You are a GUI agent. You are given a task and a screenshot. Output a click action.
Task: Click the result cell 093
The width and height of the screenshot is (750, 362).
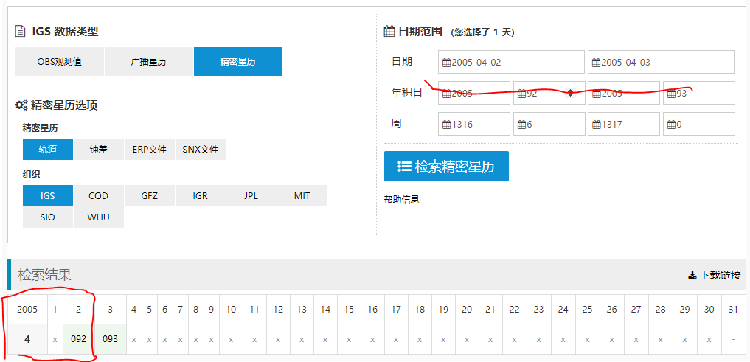111,339
